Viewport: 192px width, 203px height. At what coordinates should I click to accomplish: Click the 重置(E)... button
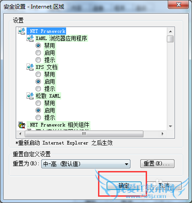point(157,163)
